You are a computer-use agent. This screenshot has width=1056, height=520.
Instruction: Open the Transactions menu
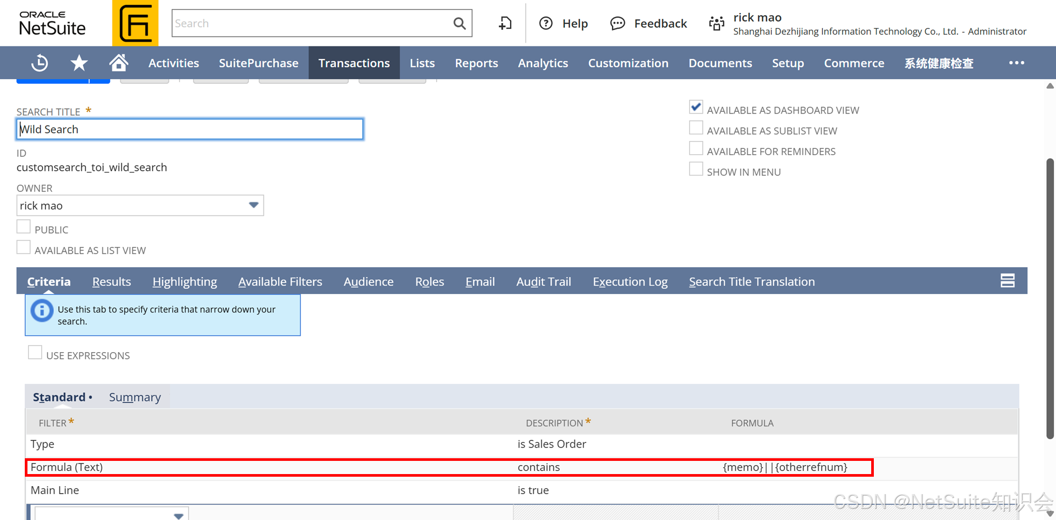(354, 63)
